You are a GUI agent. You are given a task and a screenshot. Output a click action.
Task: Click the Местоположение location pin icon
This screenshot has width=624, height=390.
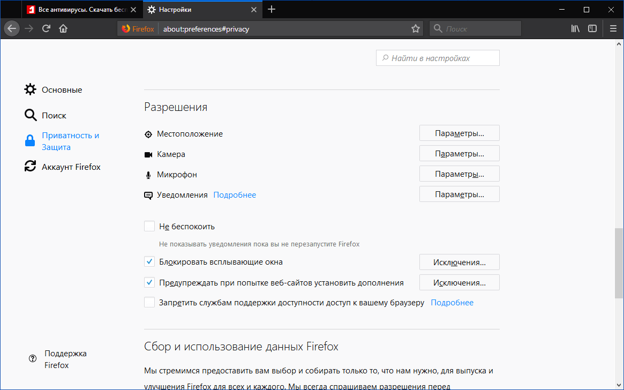[148, 134]
